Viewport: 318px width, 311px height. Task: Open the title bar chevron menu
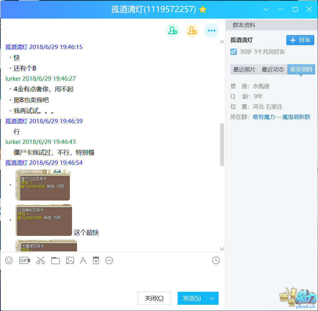[266, 9]
